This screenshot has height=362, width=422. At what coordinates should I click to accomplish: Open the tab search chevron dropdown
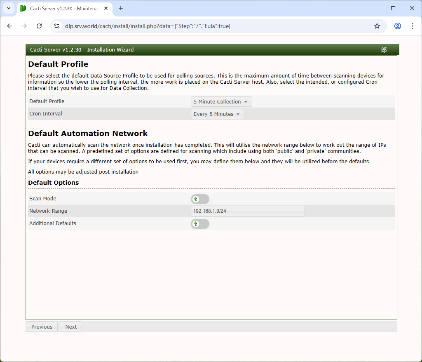8,8
